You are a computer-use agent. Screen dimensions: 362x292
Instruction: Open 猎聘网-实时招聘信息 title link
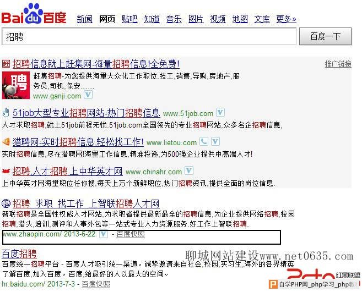click(x=78, y=142)
